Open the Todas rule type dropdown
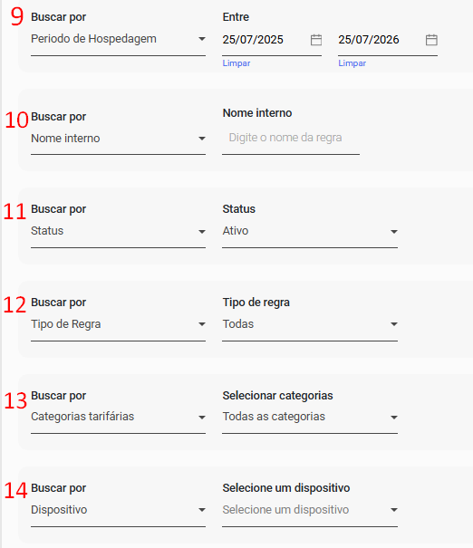 coord(310,324)
